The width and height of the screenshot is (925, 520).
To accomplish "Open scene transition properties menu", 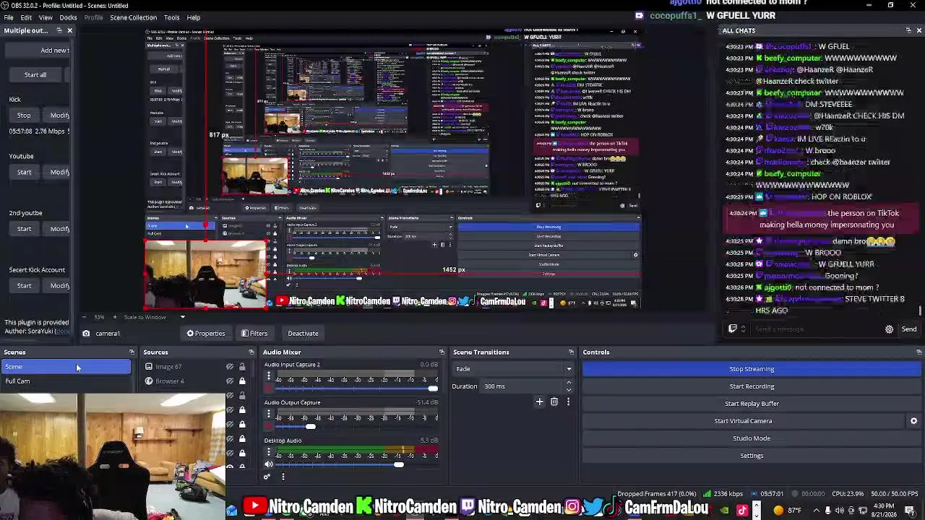I will 568,402.
